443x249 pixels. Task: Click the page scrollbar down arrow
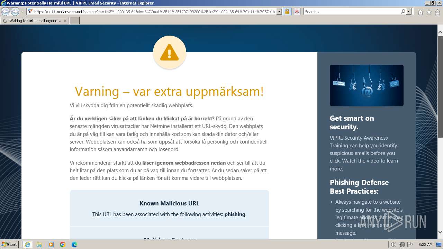(x=440, y=232)
